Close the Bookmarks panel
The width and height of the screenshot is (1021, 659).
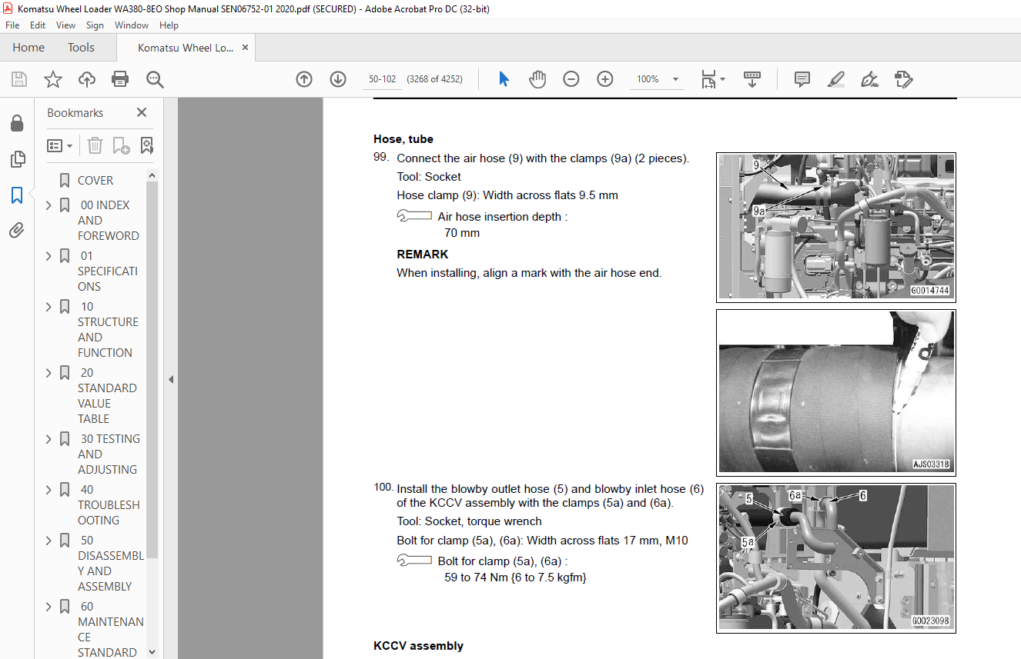[x=142, y=112]
